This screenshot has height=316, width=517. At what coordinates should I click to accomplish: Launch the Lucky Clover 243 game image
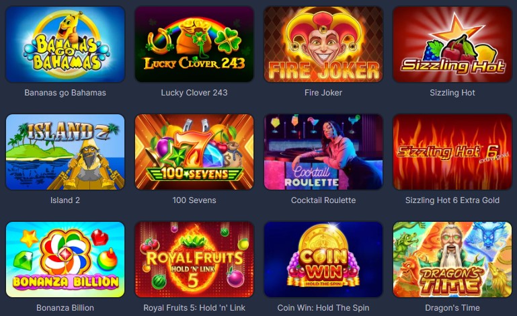194,44
